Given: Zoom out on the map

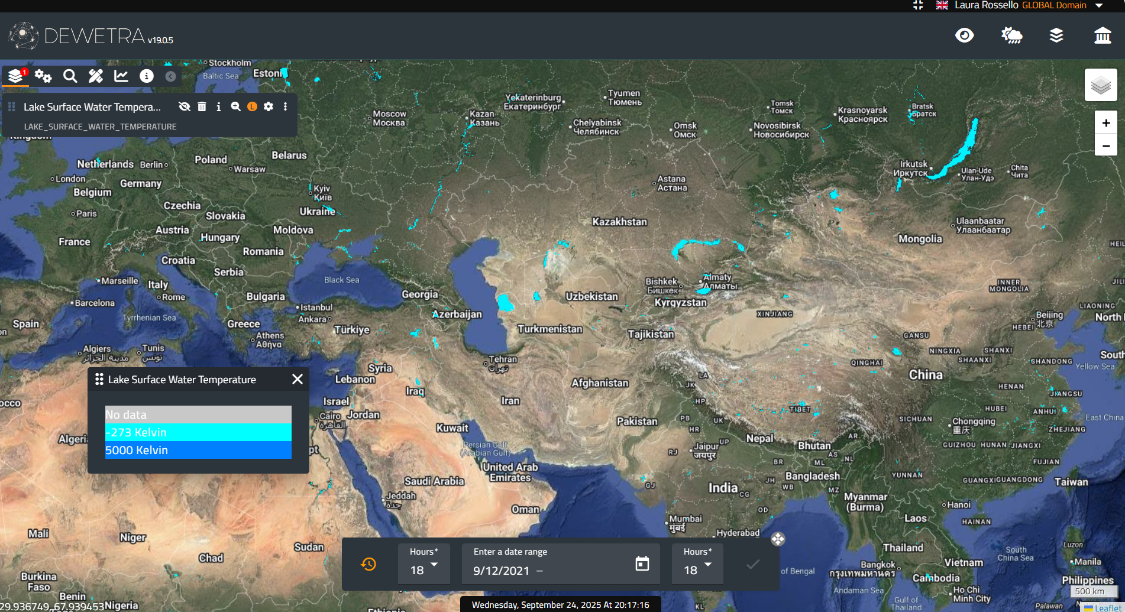Looking at the screenshot, I should pos(1105,145).
